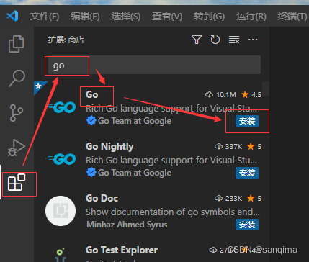This screenshot has height=262, width=309.
Task: Open the Extensions view in activity bar
Action: coord(17,183)
